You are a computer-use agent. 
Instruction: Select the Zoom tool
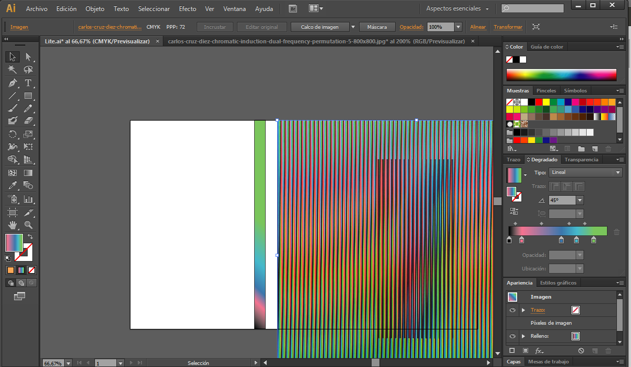click(28, 225)
